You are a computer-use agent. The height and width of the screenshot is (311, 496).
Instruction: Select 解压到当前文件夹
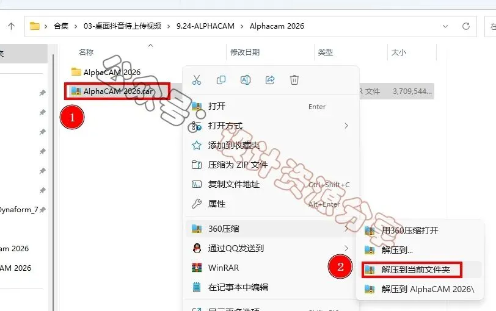tap(420, 270)
